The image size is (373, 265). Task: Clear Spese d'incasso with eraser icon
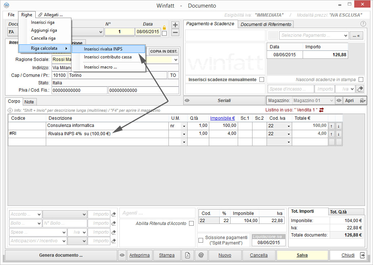(360, 89)
